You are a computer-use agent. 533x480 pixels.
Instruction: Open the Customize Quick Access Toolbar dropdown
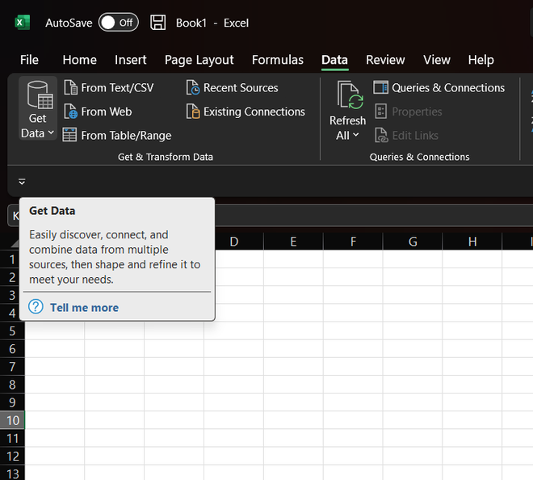click(x=22, y=182)
